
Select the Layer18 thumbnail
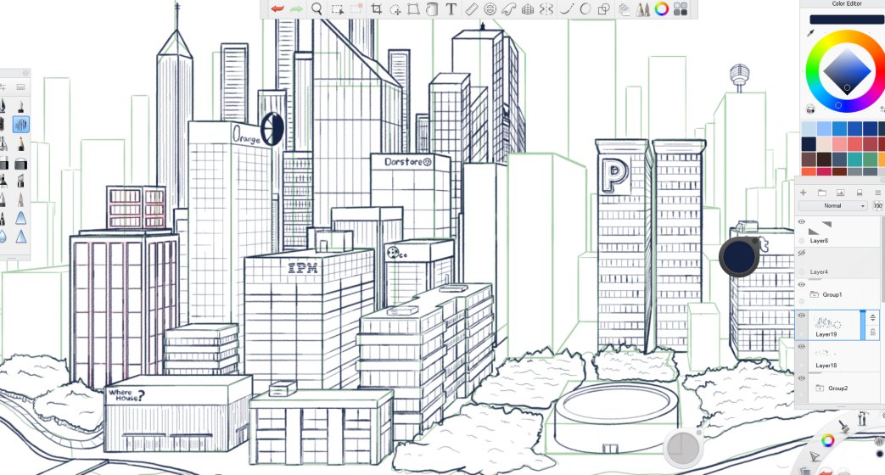[826, 354]
